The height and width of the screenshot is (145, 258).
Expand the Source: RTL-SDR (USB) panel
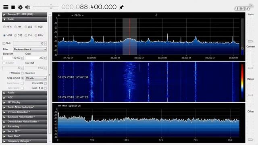click(x=25, y=14)
